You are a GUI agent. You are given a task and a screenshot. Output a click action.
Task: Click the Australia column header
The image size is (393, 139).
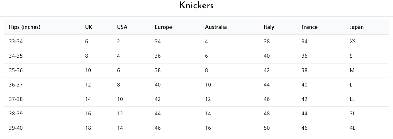(x=216, y=27)
